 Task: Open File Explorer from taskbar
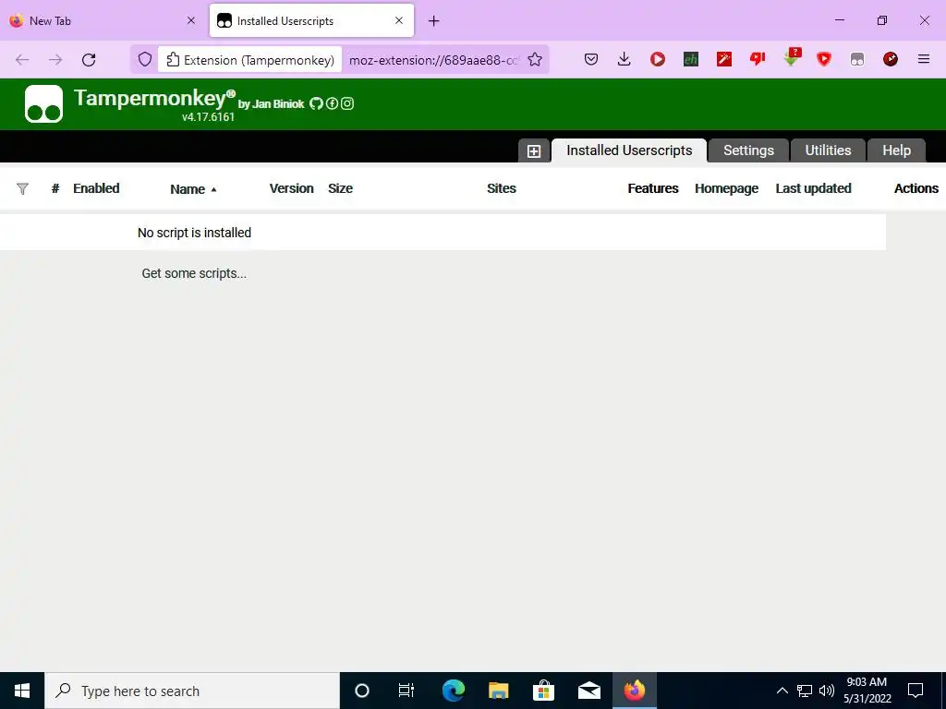tap(498, 691)
